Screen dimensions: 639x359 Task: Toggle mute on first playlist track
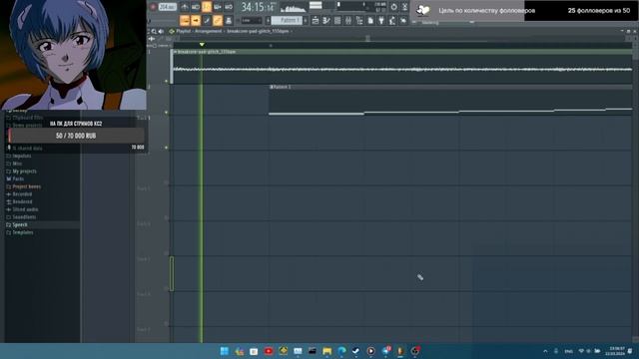(167, 81)
